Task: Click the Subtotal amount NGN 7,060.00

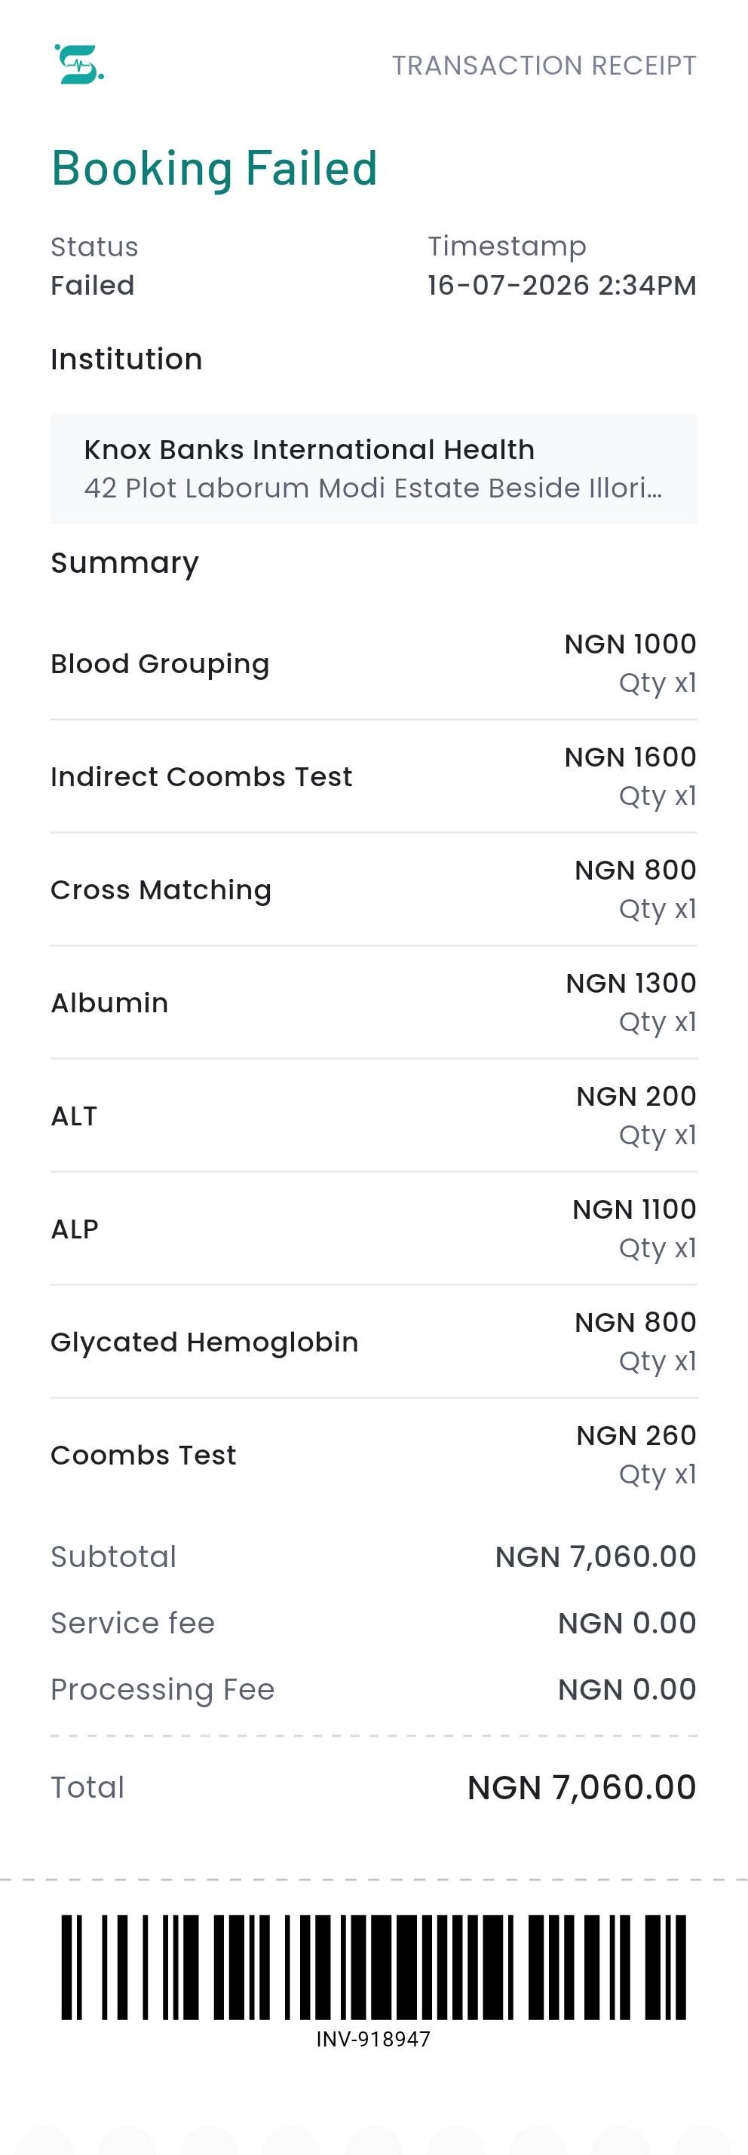Action: pyautogui.click(x=596, y=1557)
